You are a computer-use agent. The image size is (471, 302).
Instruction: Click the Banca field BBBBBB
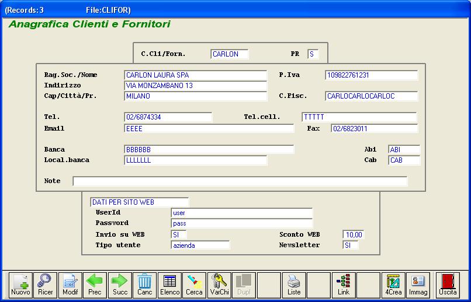[209, 149]
